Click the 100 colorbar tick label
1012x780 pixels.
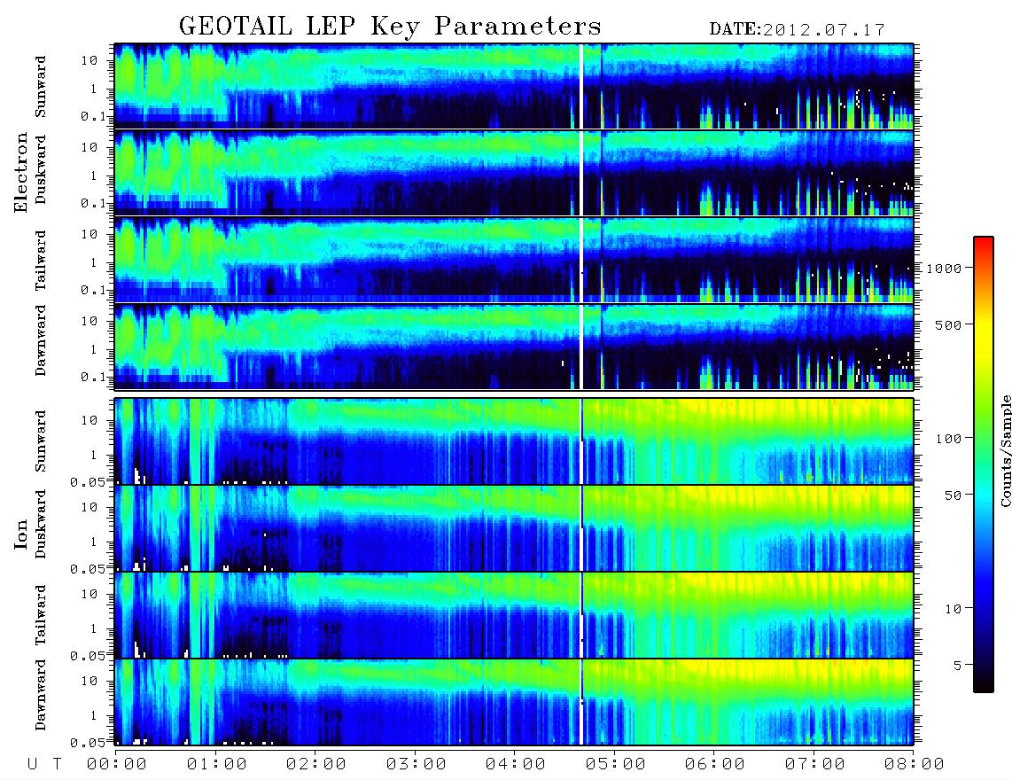point(948,439)
